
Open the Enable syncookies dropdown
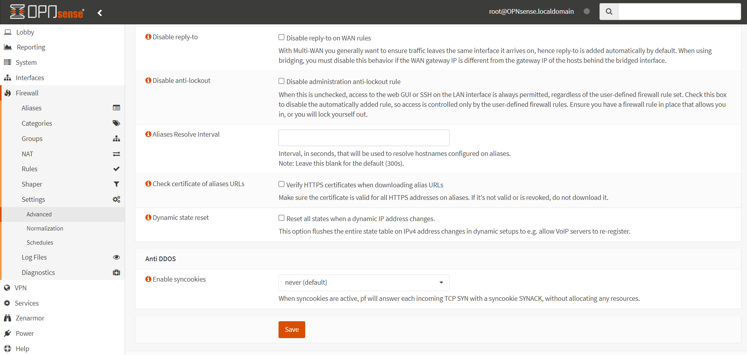coord(363,283)
